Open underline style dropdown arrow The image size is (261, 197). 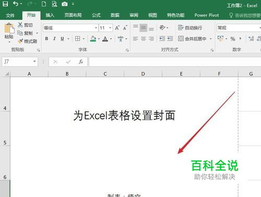[x=68, y=39]
